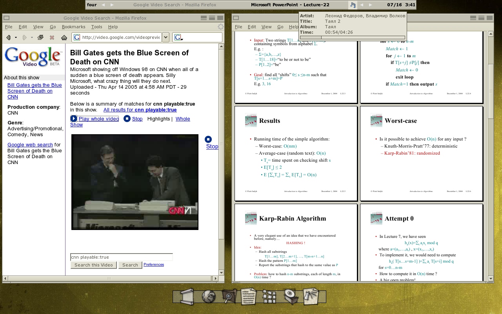
Task: Click the music note icon in top panel
Action: tap(353, 5)
